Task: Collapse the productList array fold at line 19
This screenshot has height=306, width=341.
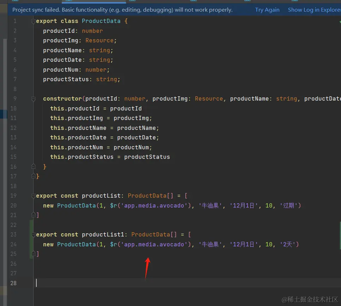Action: (x=33, y=196)
